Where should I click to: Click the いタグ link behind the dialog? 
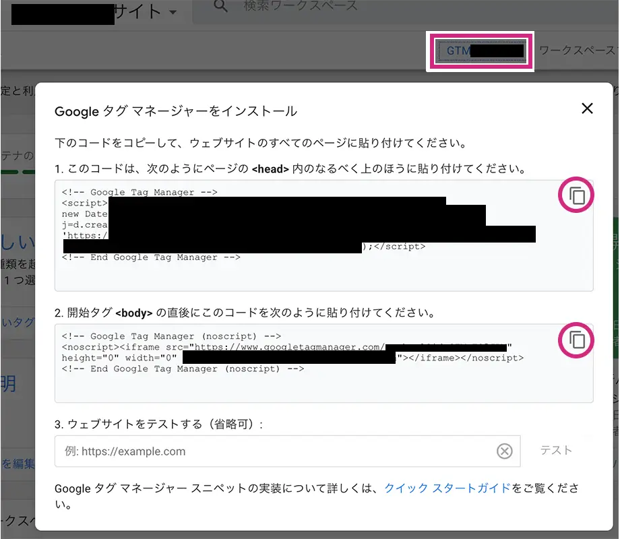(x=18, y=323)
